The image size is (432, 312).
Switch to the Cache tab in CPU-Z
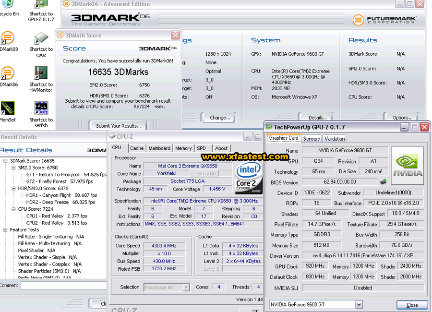pos(137,148)
